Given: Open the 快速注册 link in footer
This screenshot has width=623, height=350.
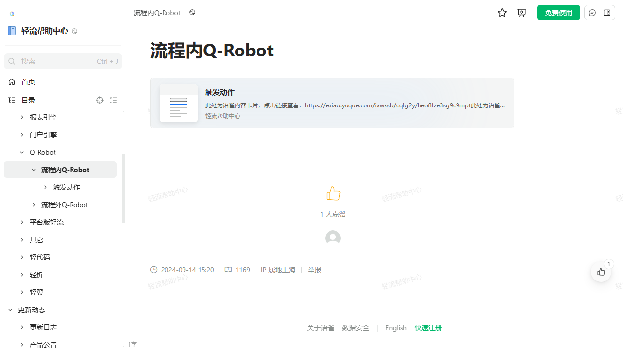Looking at the screenshot, I should [x=428, y=328].
